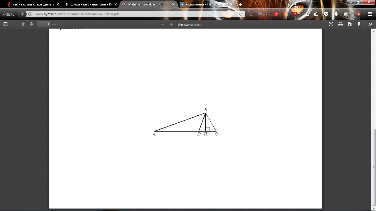Print the Matematika-7-klass.pdf document
376x211 pixels.
coord(340,24)
